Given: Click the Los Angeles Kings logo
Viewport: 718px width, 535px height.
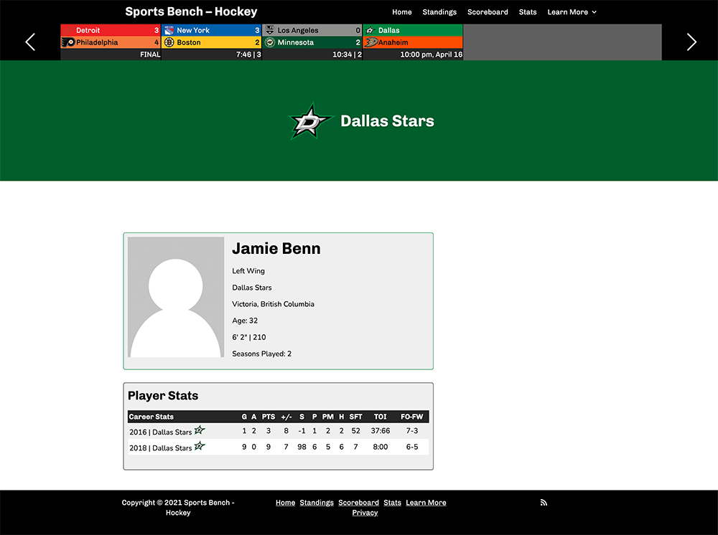Looking at the screenshot, I should click(x=270, y=30).
